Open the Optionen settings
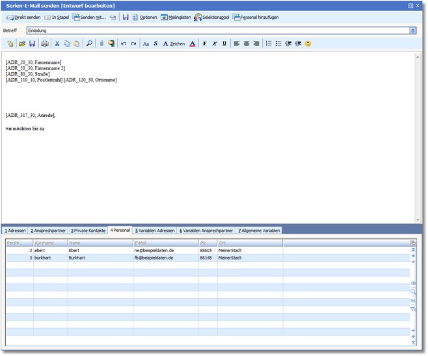This screenshot has height=356, width=428. (x=144, y=17)
